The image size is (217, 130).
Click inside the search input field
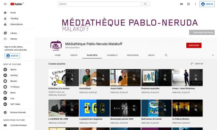(99, 4)
